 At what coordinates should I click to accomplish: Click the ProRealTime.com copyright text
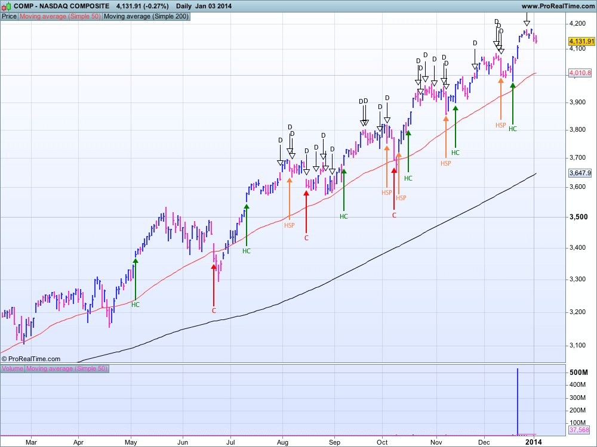pos(31,359)
